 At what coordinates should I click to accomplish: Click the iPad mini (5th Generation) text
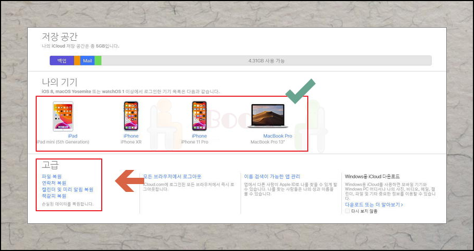pos(63,142)
